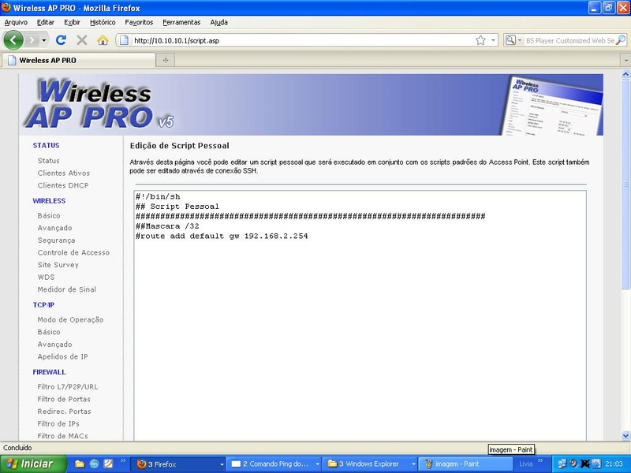This screenshot has width=631, height=473.
Task: Open the URL bar history dropdown
Action: coord(493,40)
